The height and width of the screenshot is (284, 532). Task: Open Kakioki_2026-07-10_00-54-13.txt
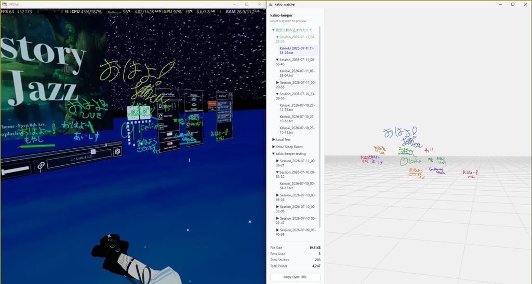point(297,186)
